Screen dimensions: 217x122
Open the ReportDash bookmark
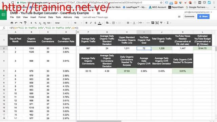click(x=176, y=7)
